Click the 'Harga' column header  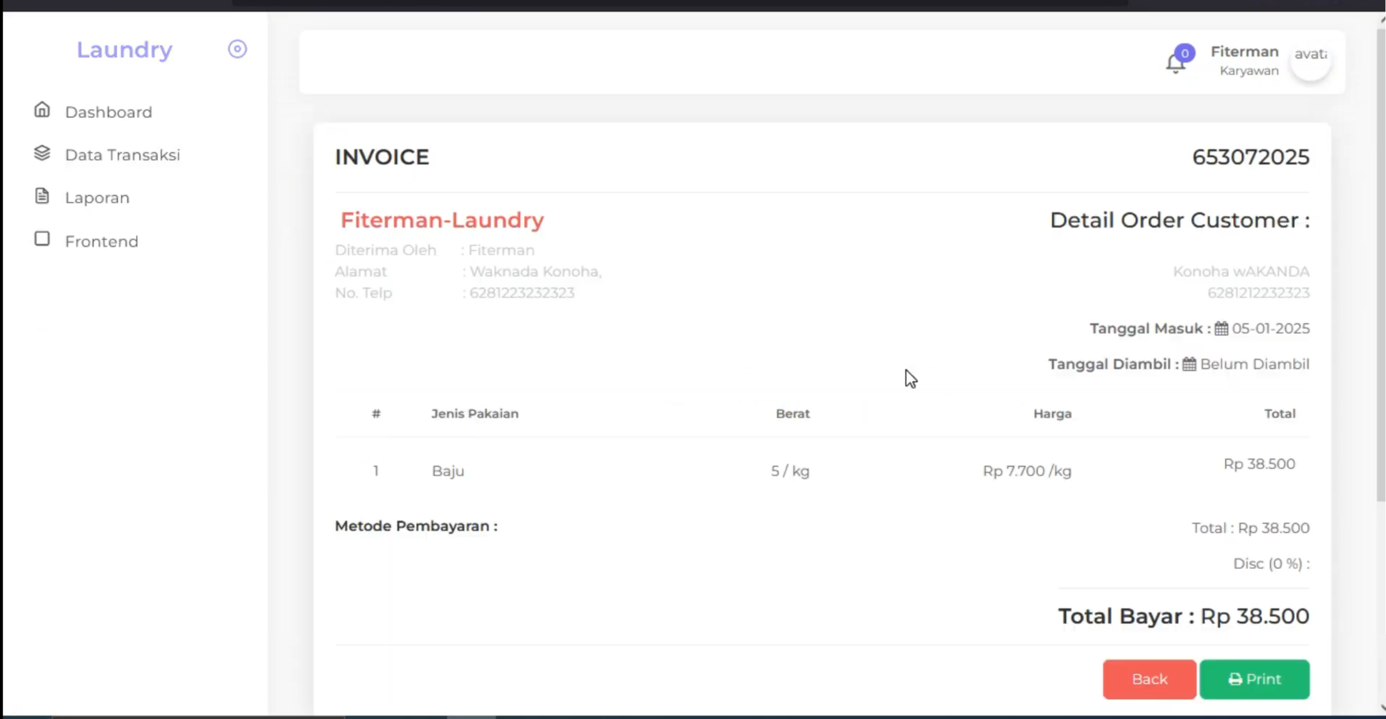[x=1052, y=414]
